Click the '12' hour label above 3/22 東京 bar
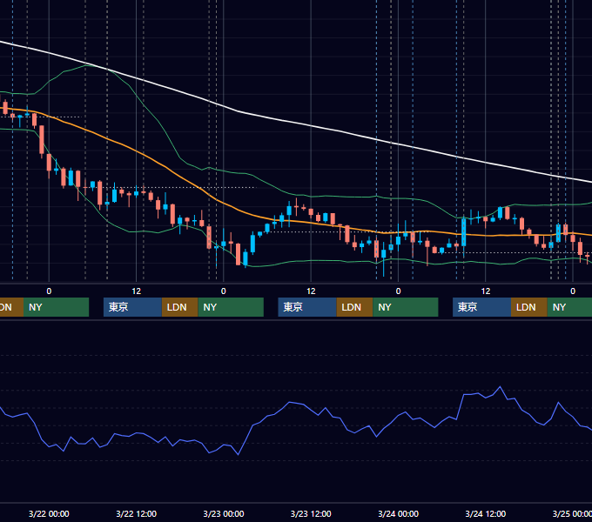 pos(137,291)
